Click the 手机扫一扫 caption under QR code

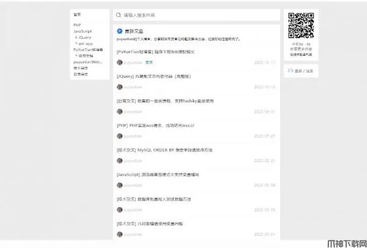click(x=301, y=44)
